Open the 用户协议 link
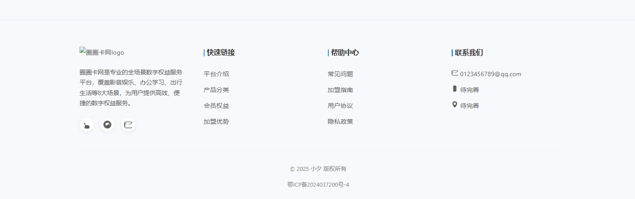 340,106
